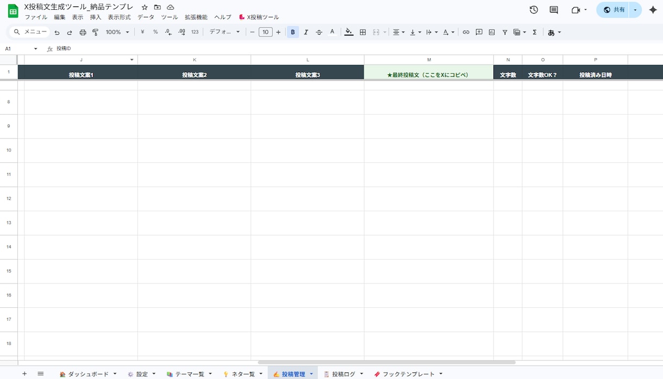This screenshot has width=663, height=379.
Task: Open version history clock icon
Action: 534,10
